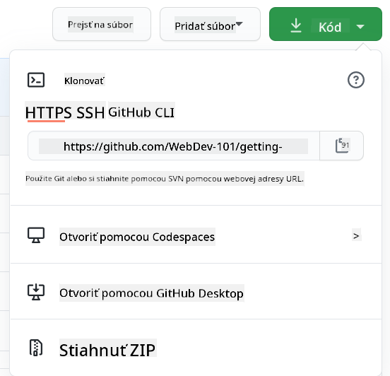This screenshot has height=376, width=390.
Task: Click the GitHub Desktop download monitor icon
Action: (36, 292)
